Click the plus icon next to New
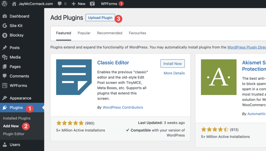This screenshot has height=151, width=266. pos(74,4)
